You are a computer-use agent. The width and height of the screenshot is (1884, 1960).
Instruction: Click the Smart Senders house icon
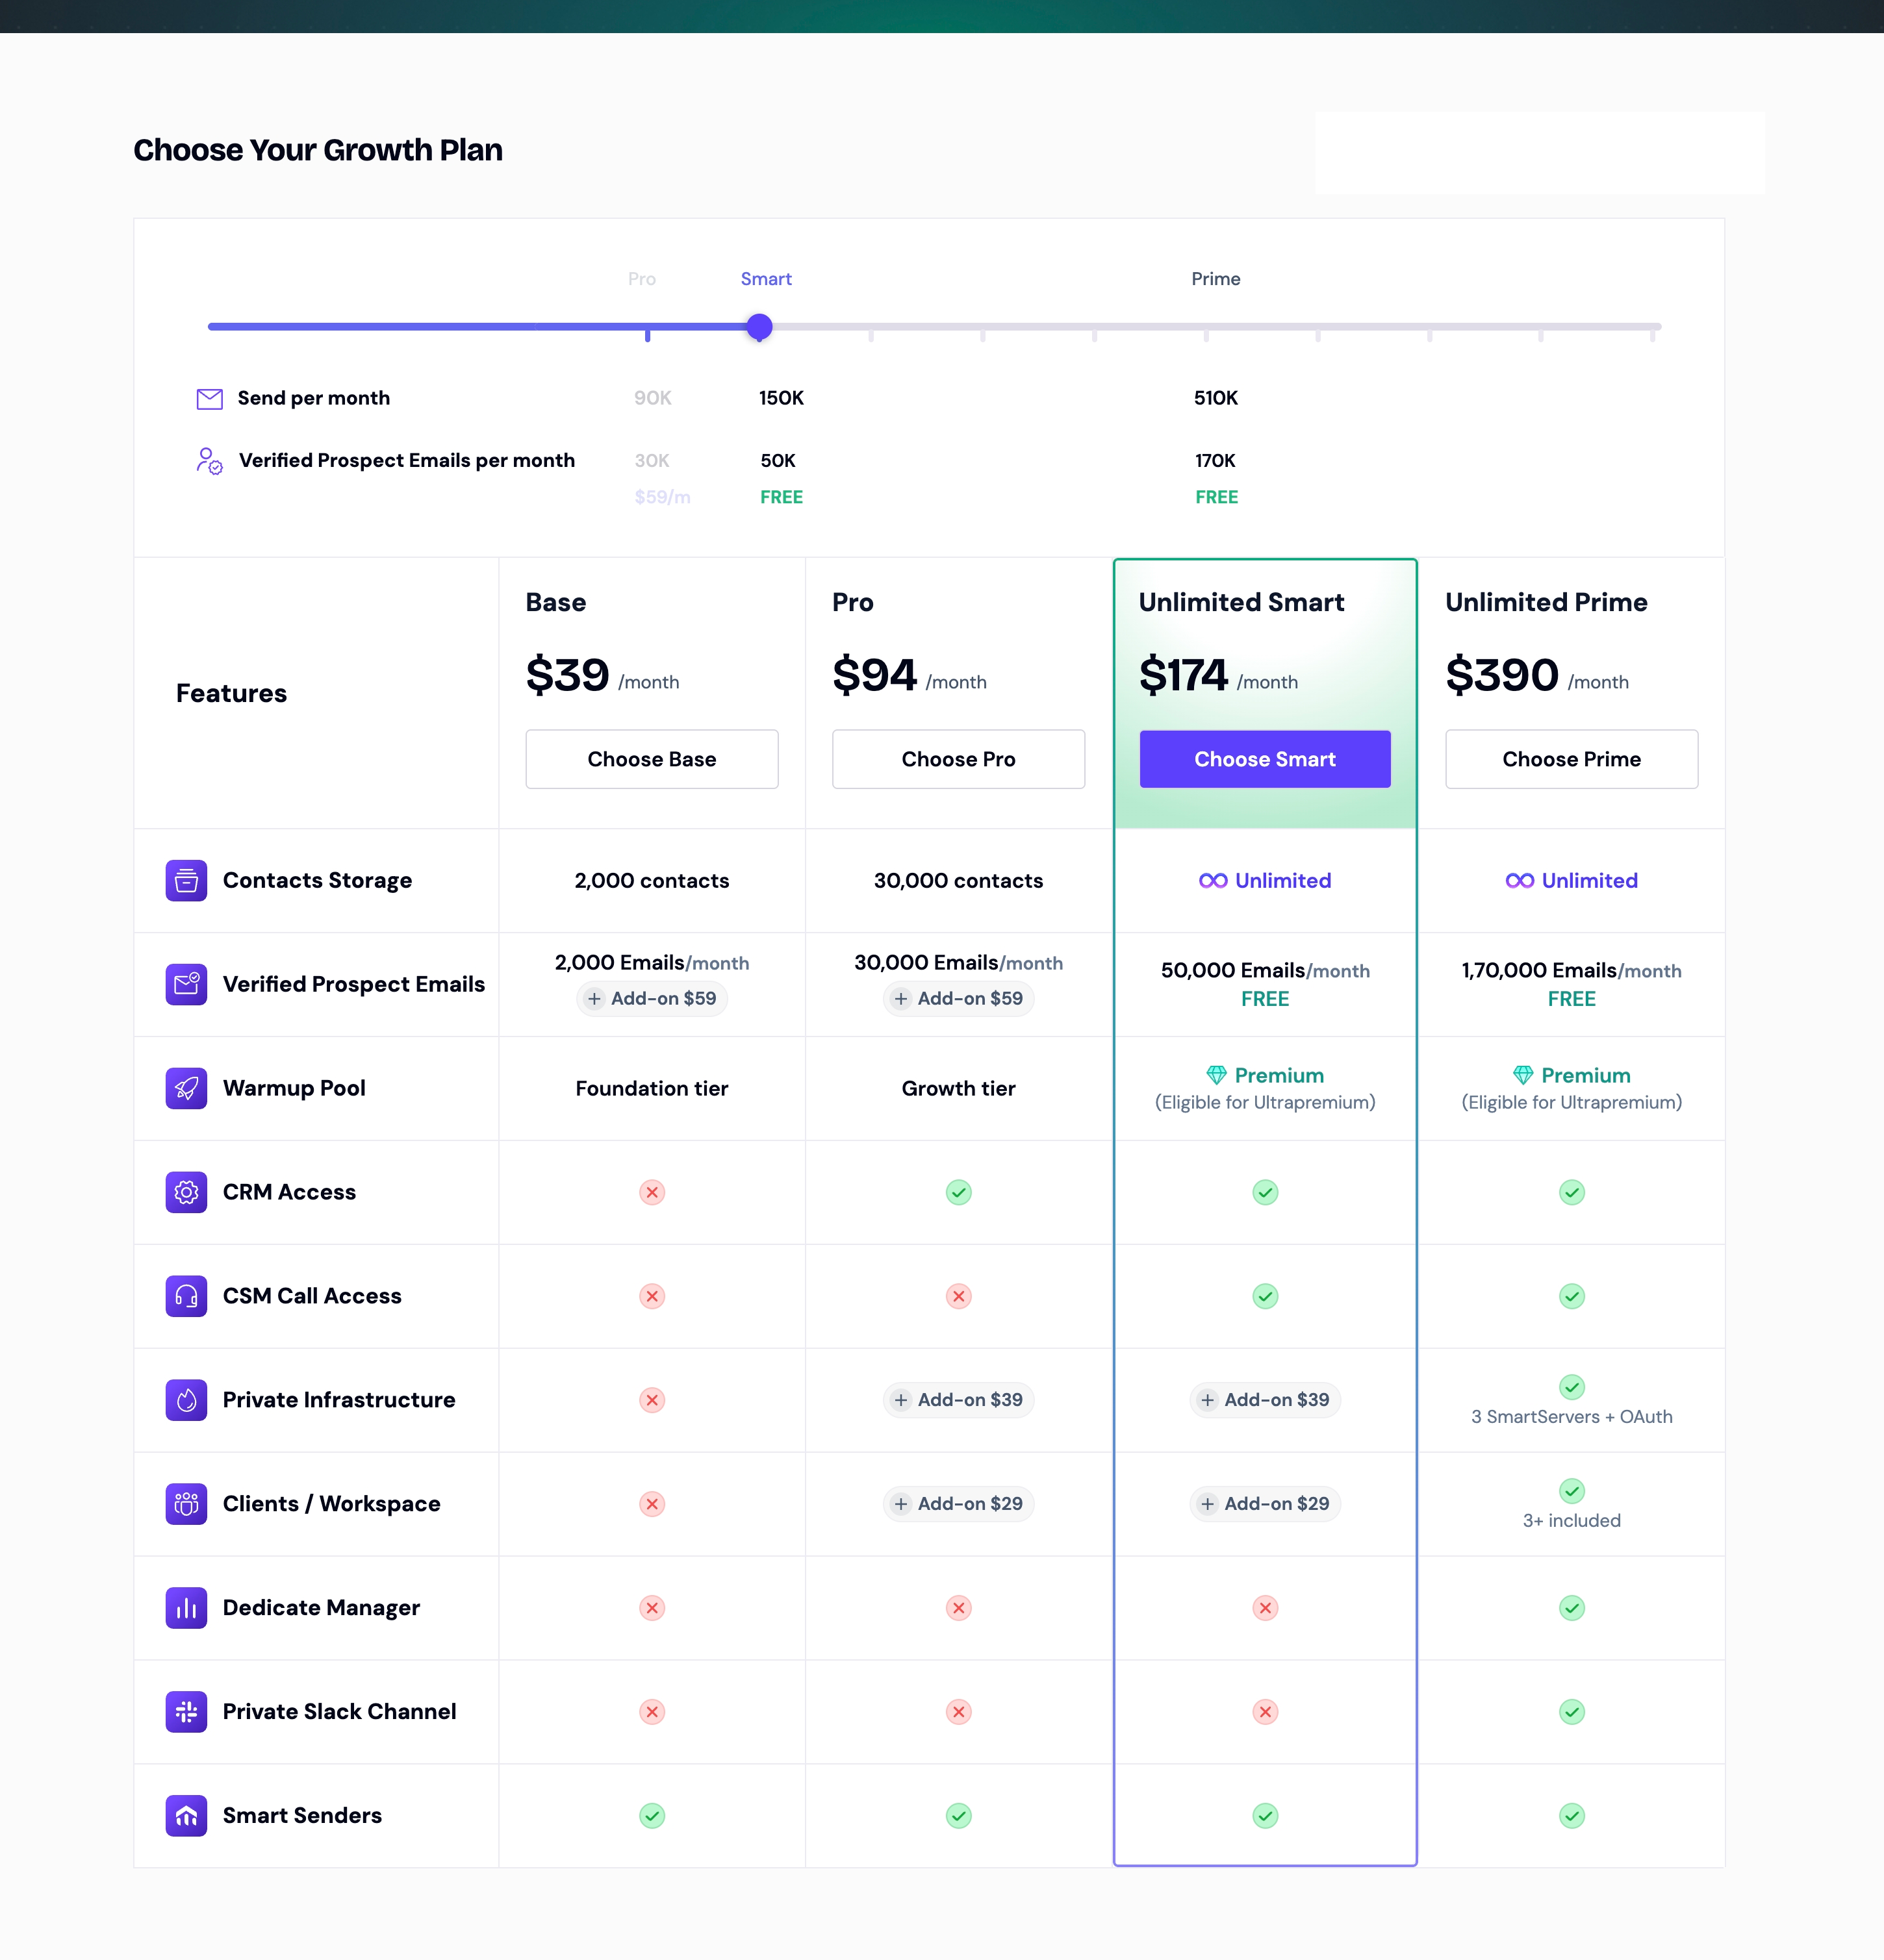(x=186, y=1816)
